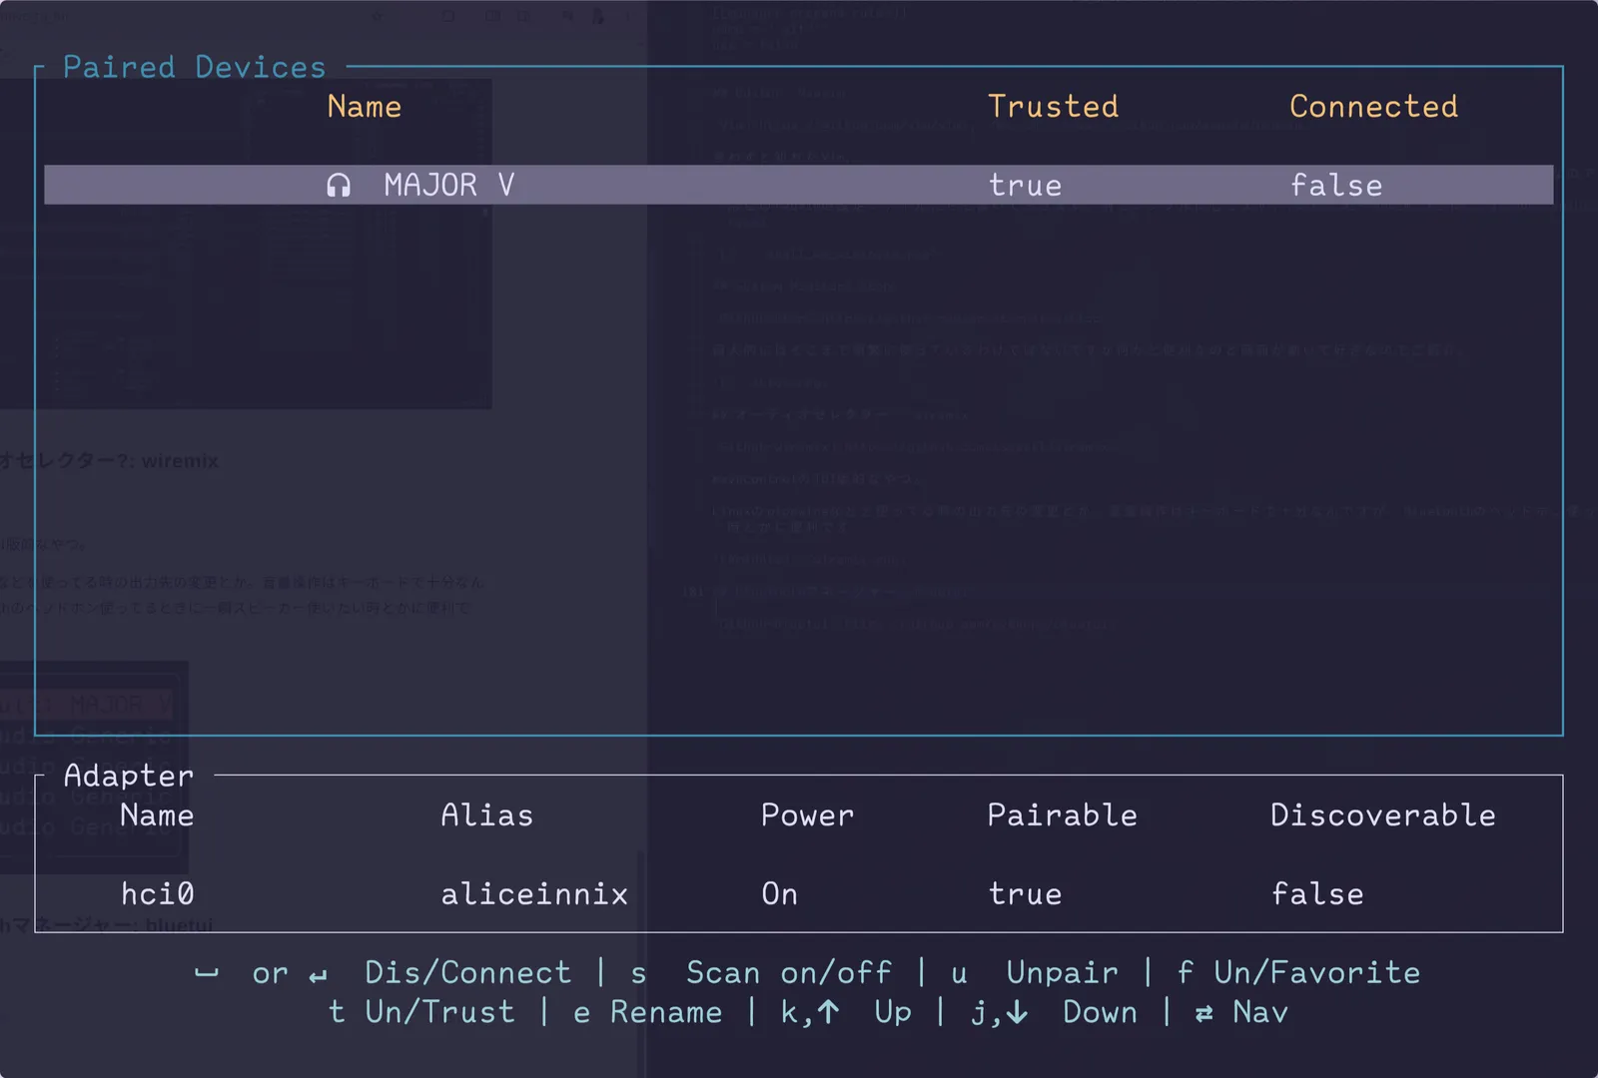
Task: Click the Scan on/off hint
Action: pyautogui.click(x=789, y=972)
